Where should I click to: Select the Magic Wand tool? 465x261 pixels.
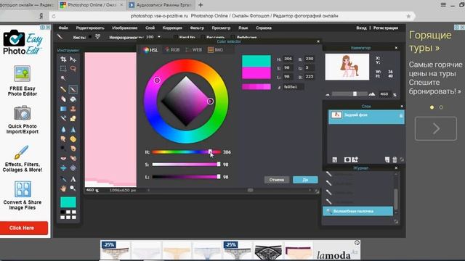click(63, 78)
